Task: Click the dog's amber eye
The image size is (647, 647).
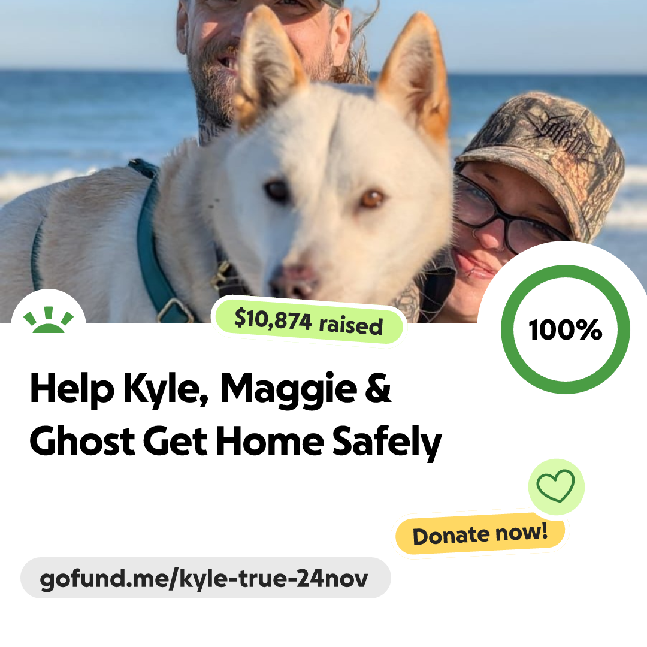Action: pyautogui.click(x=372, y=199)
